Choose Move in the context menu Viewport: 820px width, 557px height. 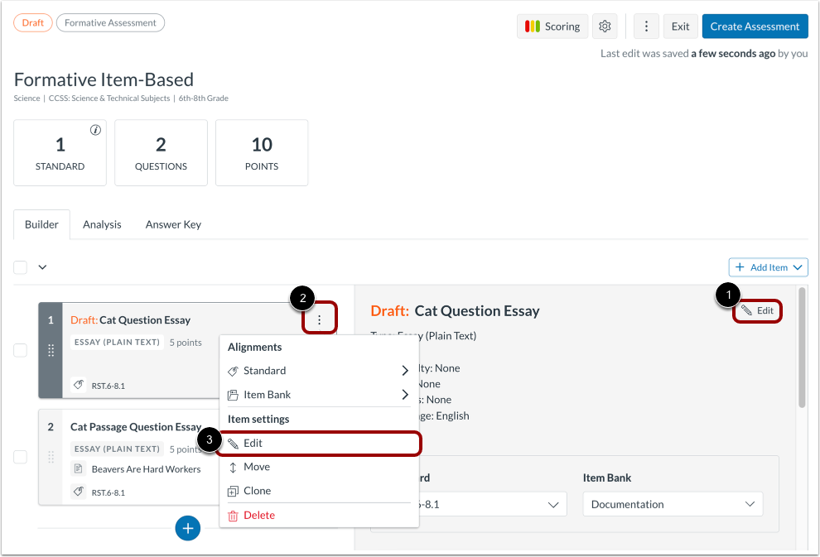pyautogui.click(x=319, y=467)
